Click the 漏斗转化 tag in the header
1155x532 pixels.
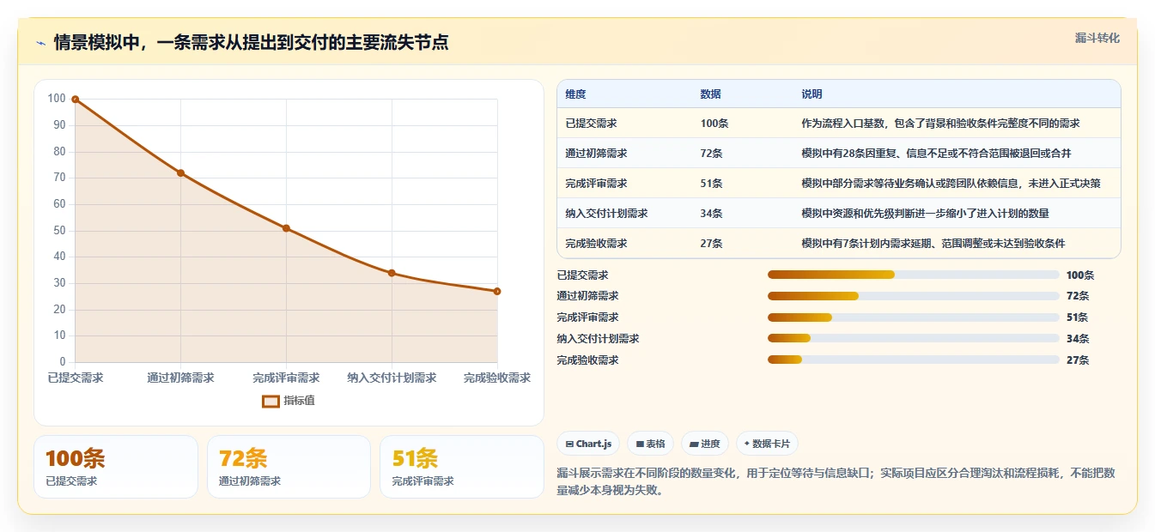click(x=1097, y=38)
